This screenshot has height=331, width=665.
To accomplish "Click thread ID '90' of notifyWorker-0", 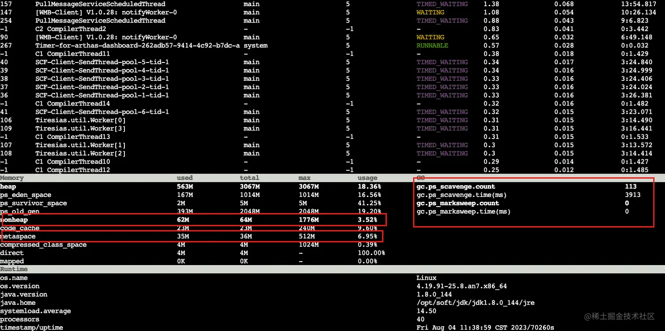I will 4,37.
